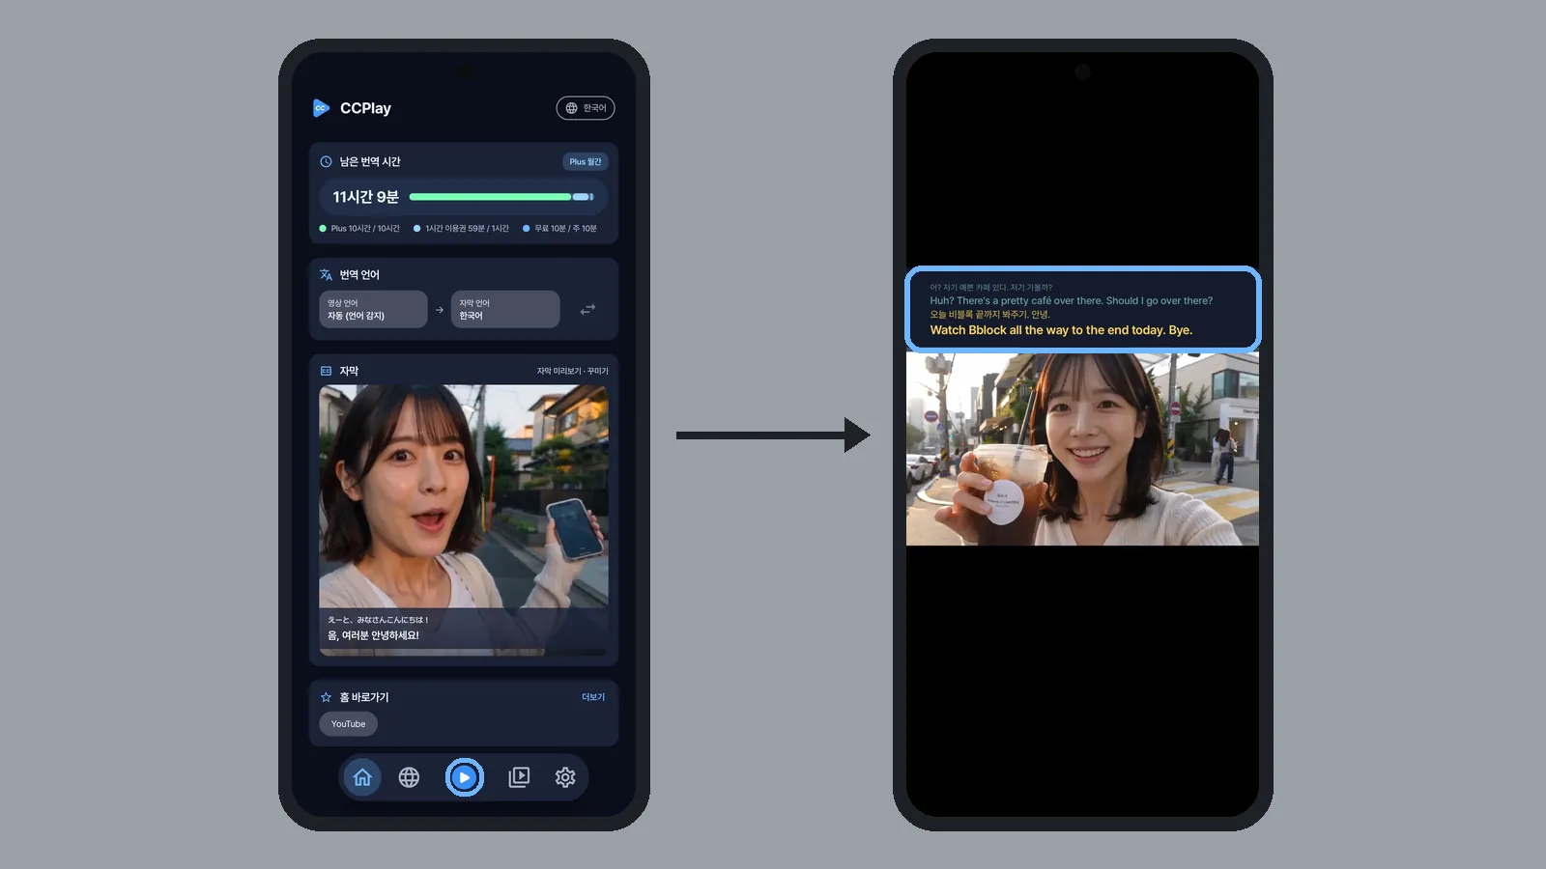
Task: Swap the source and subtitle languages
Action: click(x=587, y=309)
